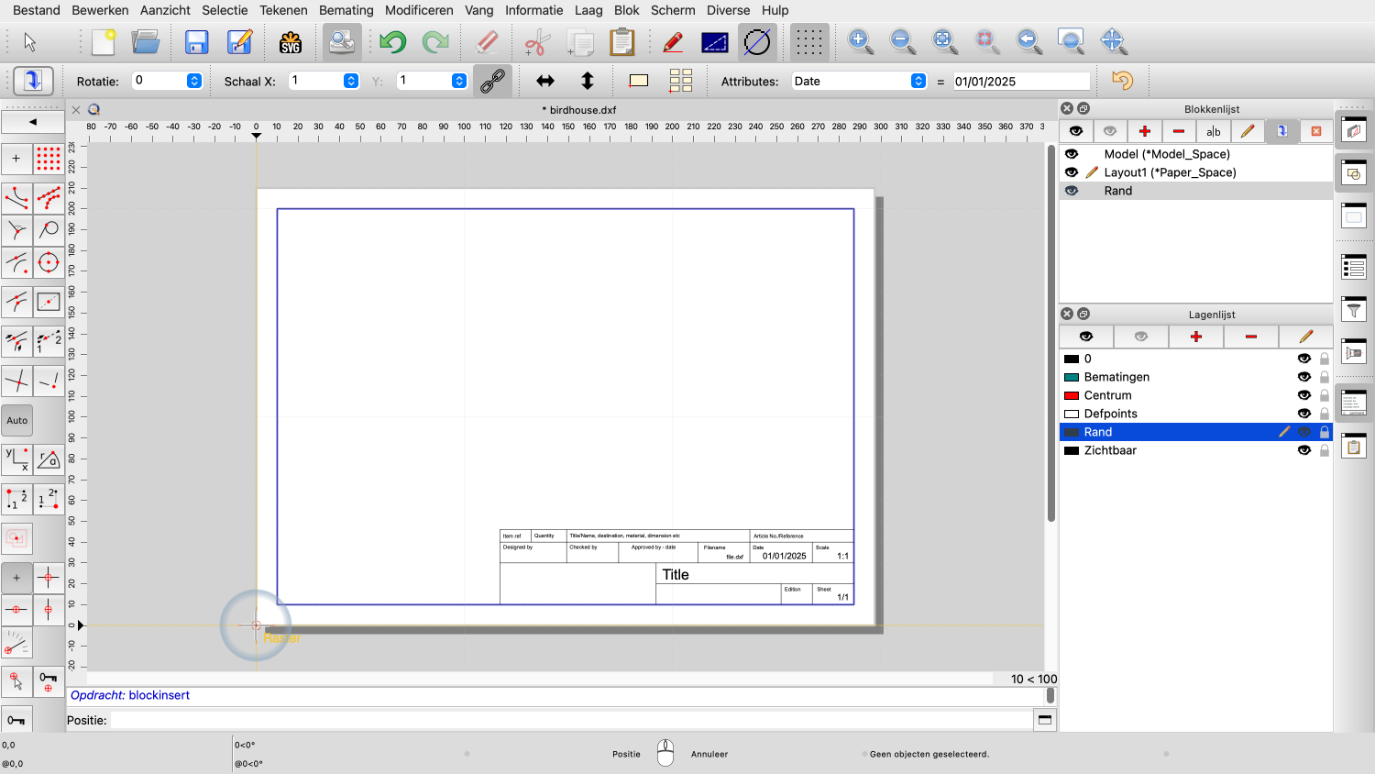
Task: Click the Auto snap button
Action: click(17, 420)
